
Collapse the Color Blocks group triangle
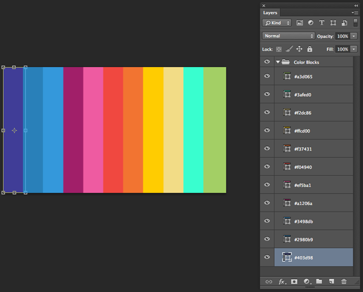(x=278, y=62)
